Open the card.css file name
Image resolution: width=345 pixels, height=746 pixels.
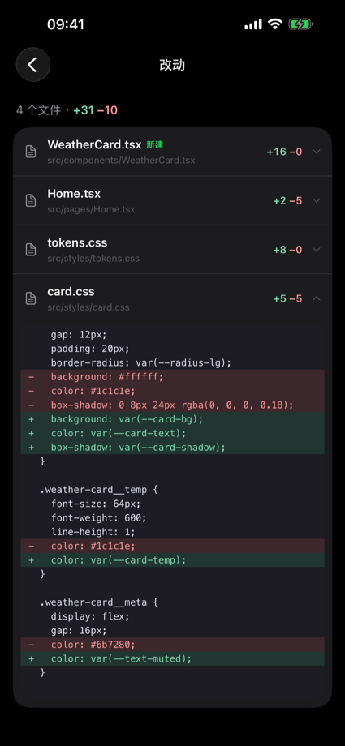71,291
